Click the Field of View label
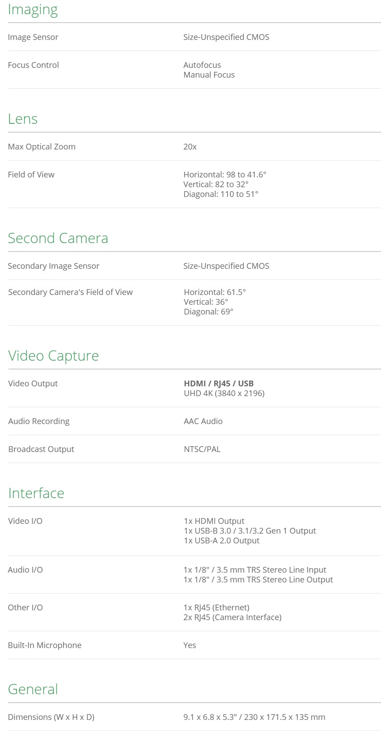 tap(31, 175)
